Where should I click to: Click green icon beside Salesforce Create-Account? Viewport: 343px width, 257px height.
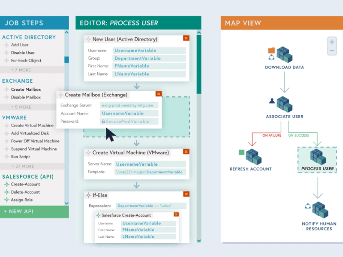[x=98, y=215]
